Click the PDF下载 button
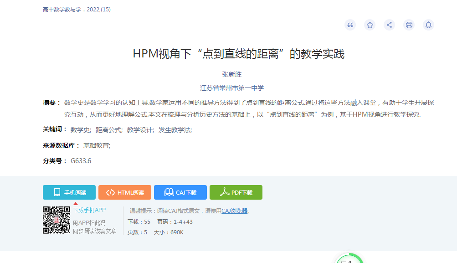Screen dimensions: 457x263 click(x=236, y=192)
